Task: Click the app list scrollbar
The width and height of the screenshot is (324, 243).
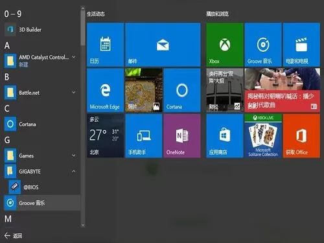Action: pyautogui.click(x=83, y=117)
